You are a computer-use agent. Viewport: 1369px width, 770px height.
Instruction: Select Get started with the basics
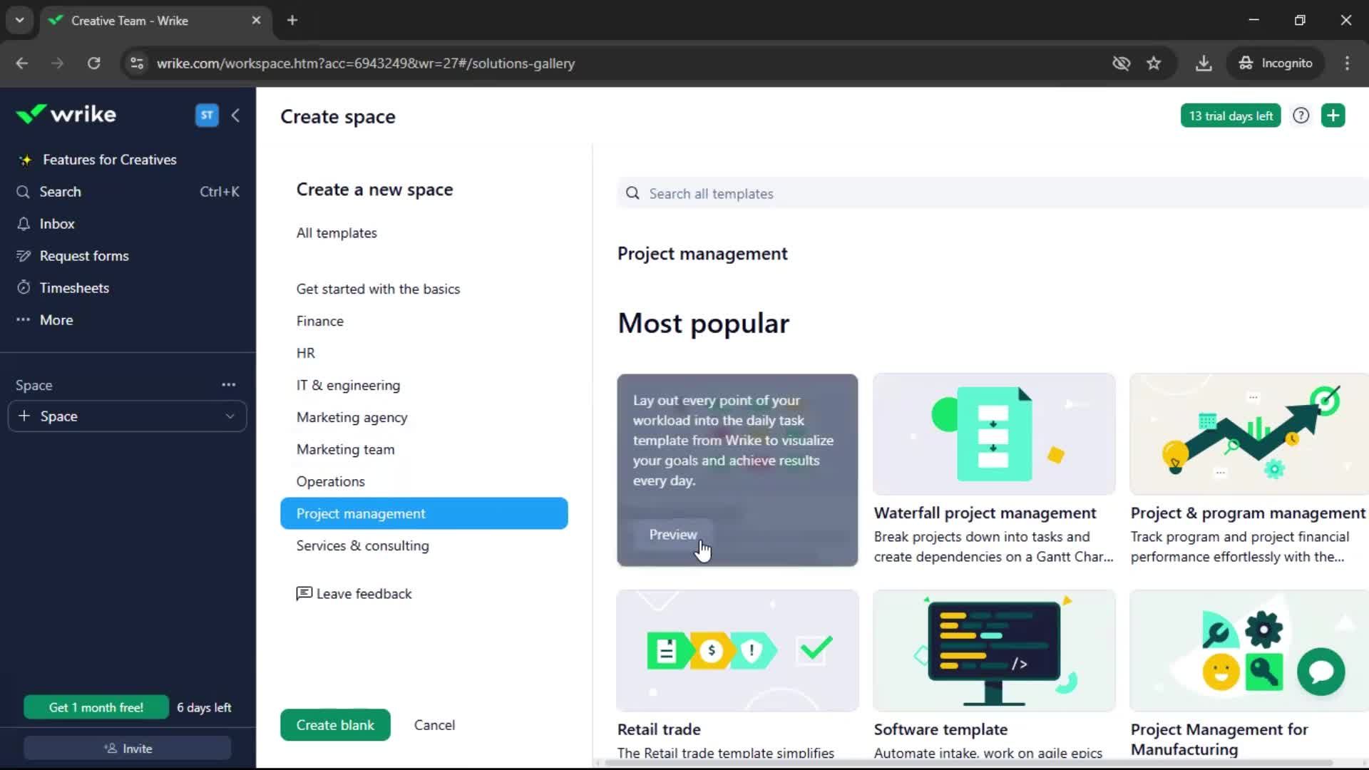click(378, 289)
